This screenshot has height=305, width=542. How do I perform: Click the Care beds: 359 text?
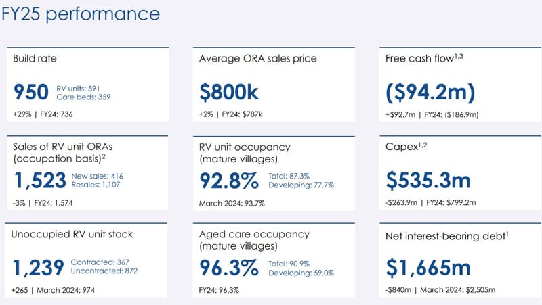click(x=83, y=97)
